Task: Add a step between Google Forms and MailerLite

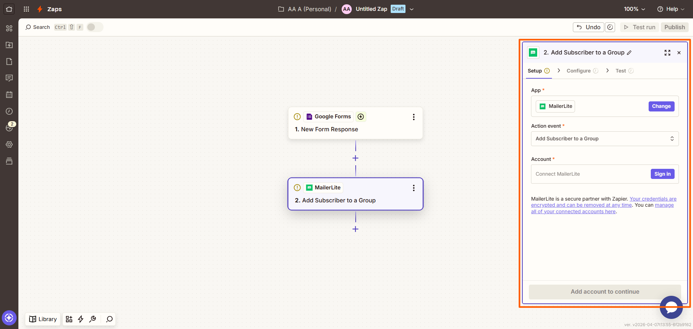Action: click(x=355, y=158)
